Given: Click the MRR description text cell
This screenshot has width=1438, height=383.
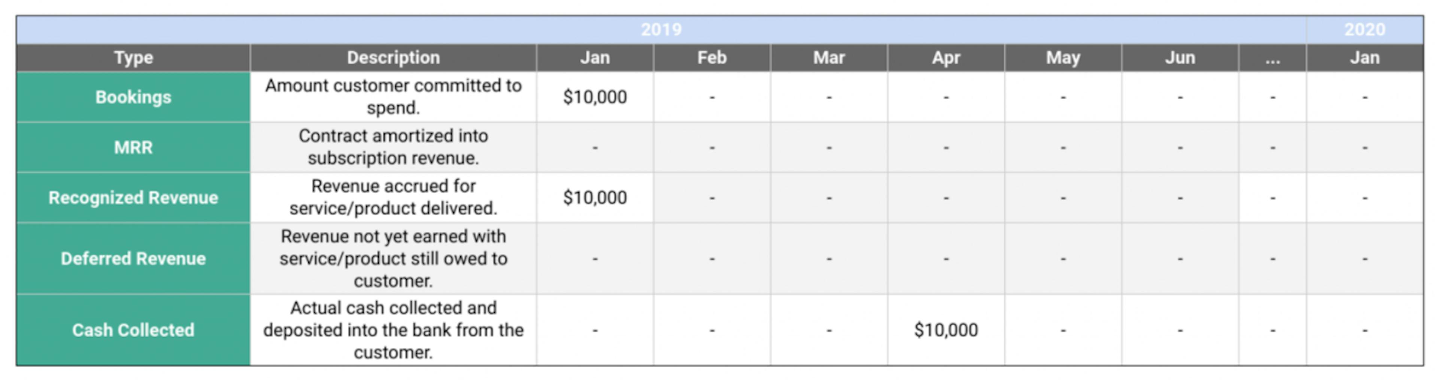Looking at the screenshot, I should click(x=394, y=148).
